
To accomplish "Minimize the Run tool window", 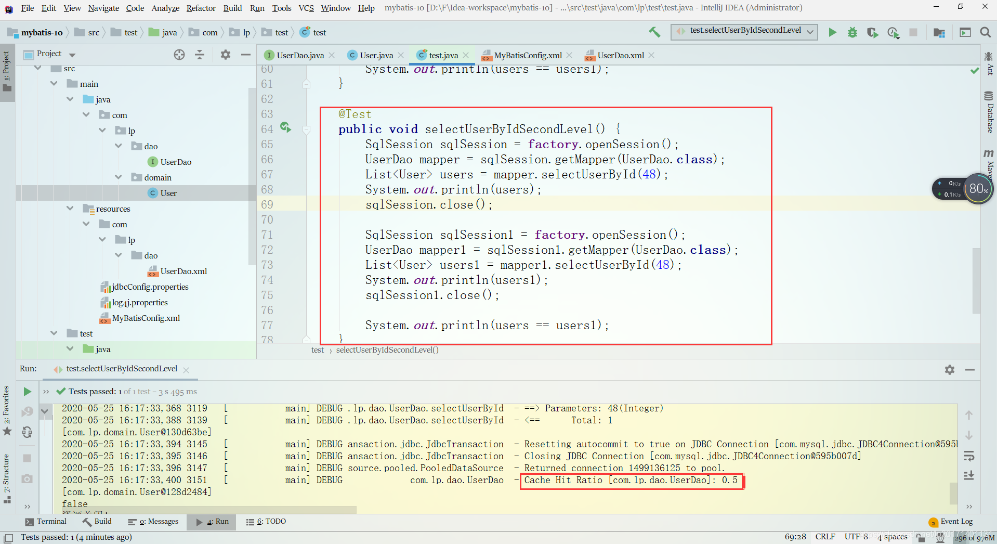I will coord(970,370).
